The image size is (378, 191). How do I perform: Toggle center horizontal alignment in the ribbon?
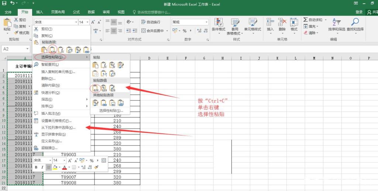point(114,31)
